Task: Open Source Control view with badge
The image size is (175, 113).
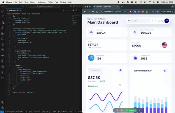Action: point(3,22)
